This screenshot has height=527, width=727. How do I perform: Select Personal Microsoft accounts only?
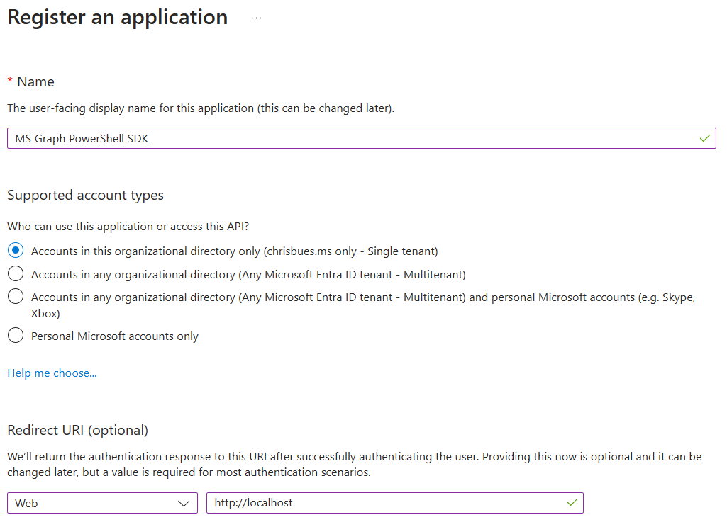16,334
